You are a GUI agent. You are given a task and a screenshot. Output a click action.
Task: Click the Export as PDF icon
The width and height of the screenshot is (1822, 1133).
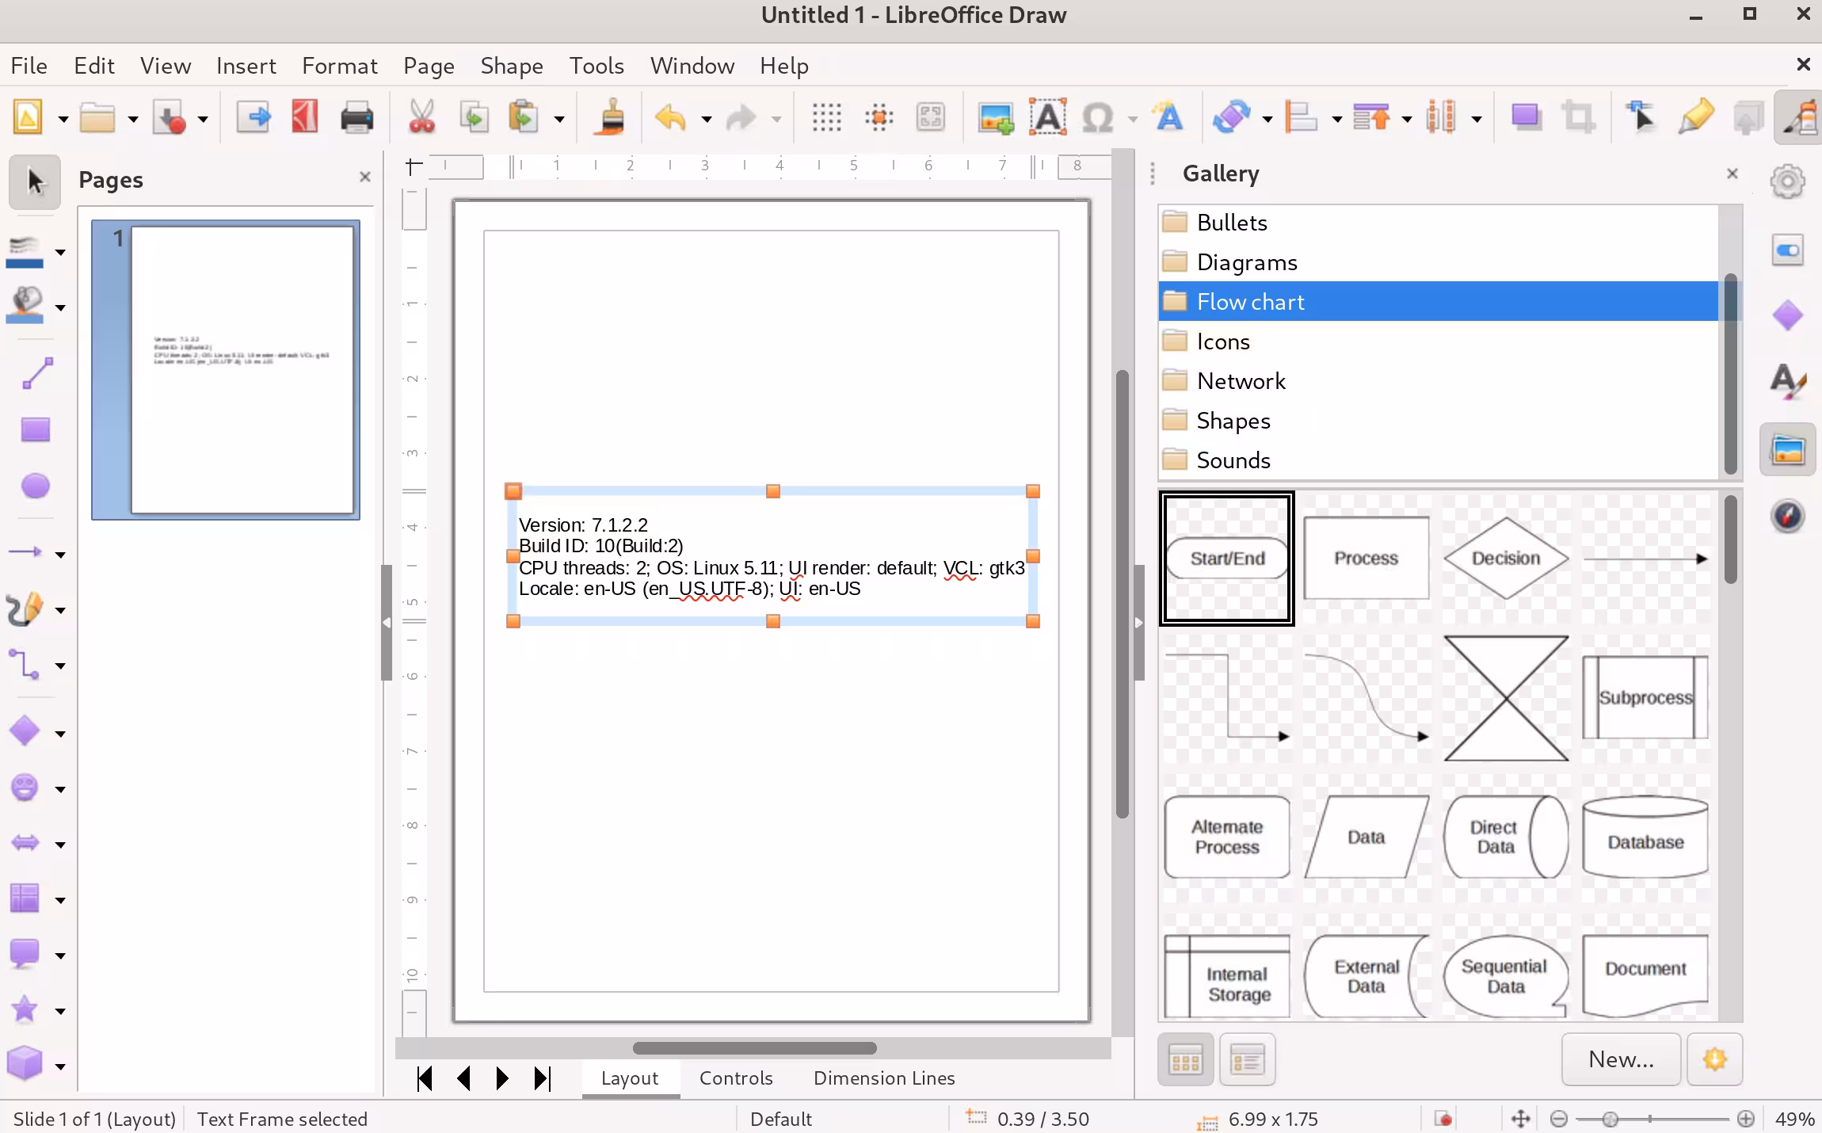click(304, 118)
